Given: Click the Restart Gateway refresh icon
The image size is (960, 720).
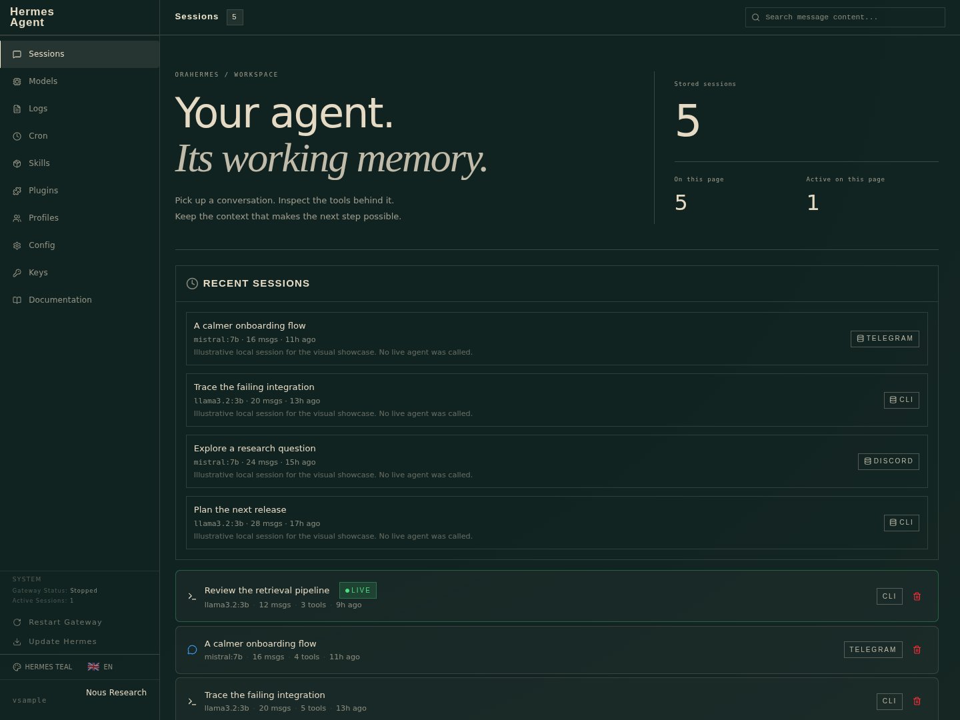Looking at the screenshot, I should (x=17, y=622).
